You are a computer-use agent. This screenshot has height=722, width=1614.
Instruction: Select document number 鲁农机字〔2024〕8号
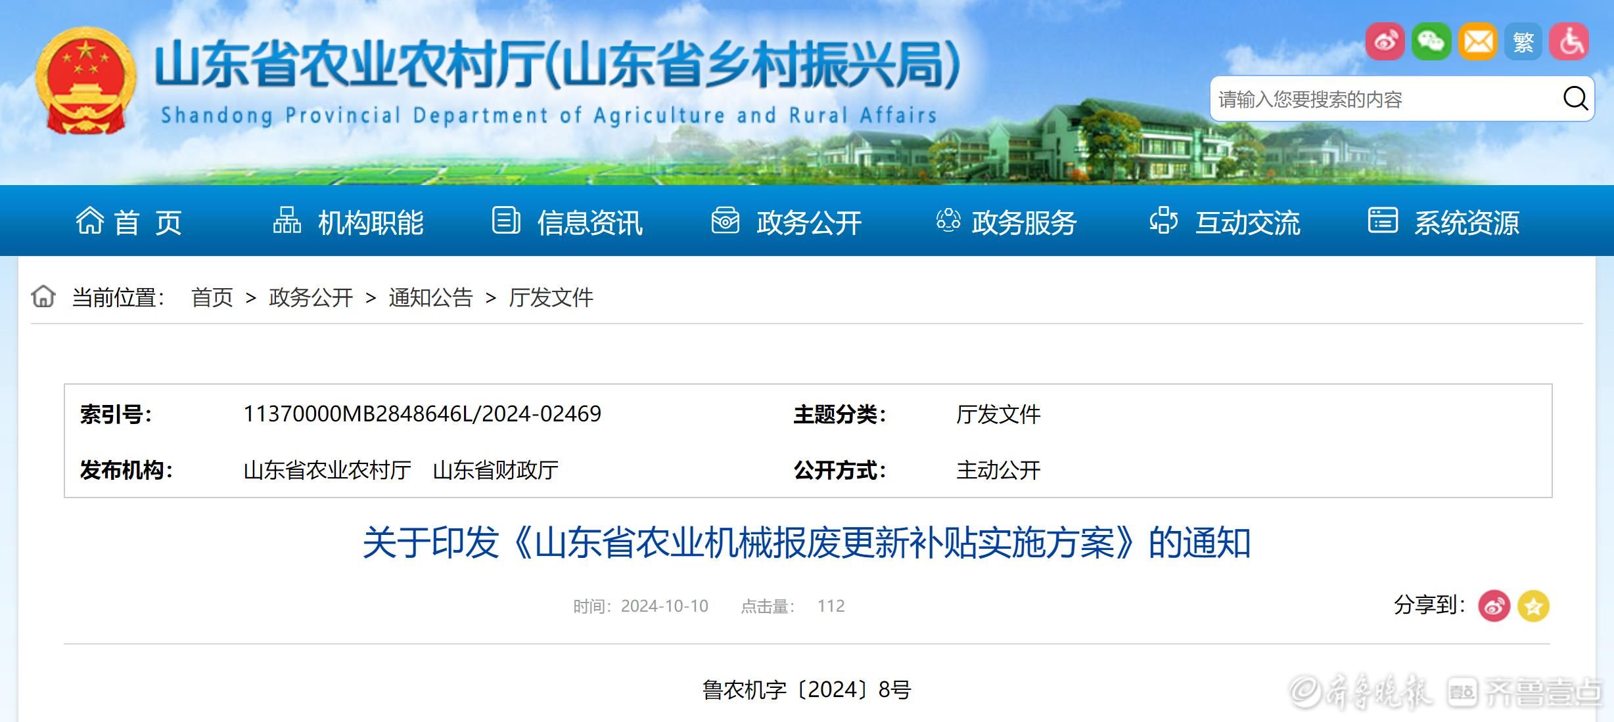click(x=806, y=690)
